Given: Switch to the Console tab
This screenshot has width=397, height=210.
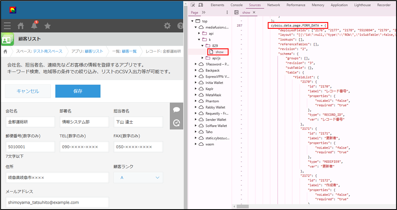Looking at the screenshot, I should (x=237, y=5).
